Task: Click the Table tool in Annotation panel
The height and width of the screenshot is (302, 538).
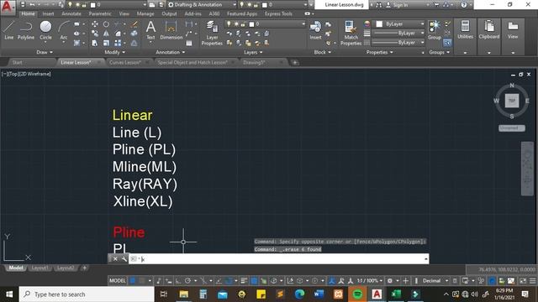Action: 188,43
